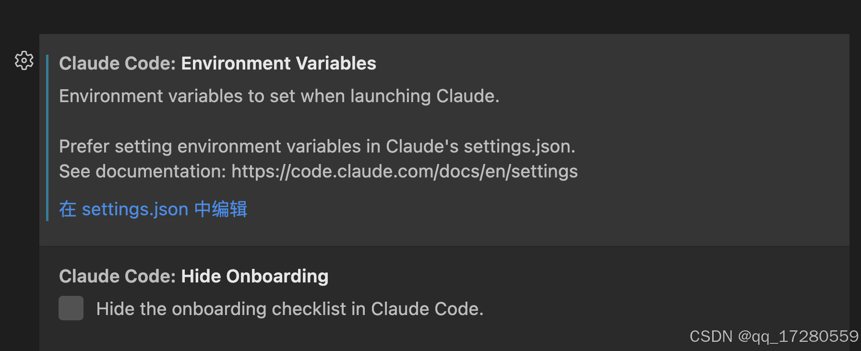
Task: Click the settings gear icon beside Environment Variables
Action: click(x=24, y=60)
